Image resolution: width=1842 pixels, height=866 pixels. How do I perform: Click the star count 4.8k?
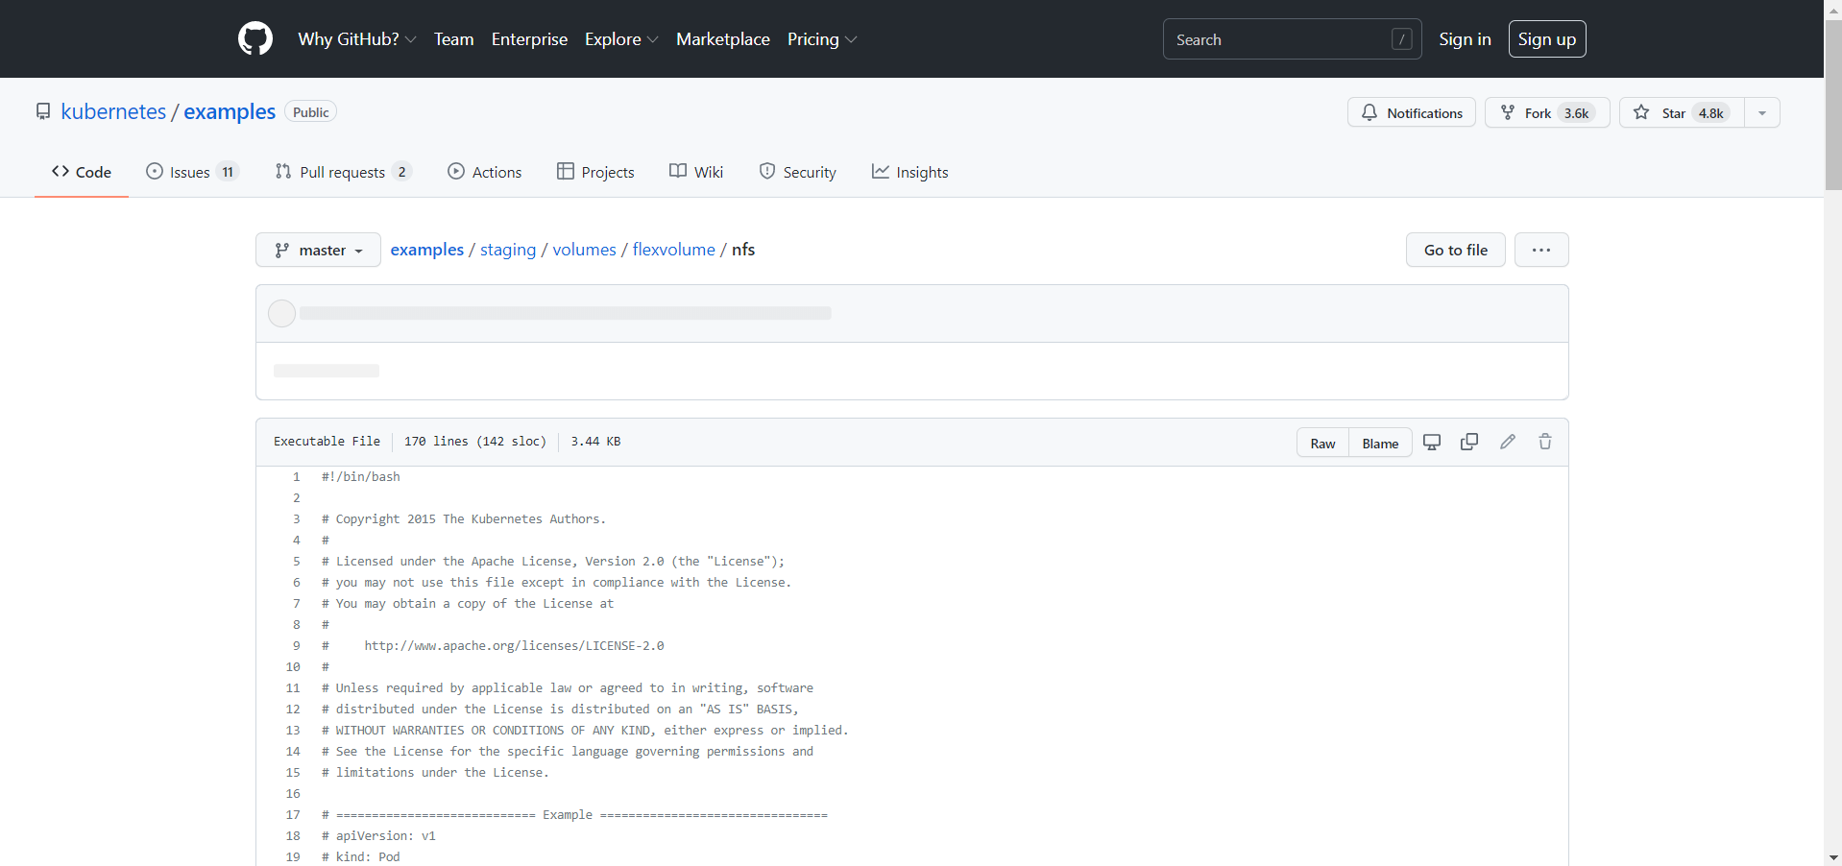pyautogui.click(x=1710, y=112)
